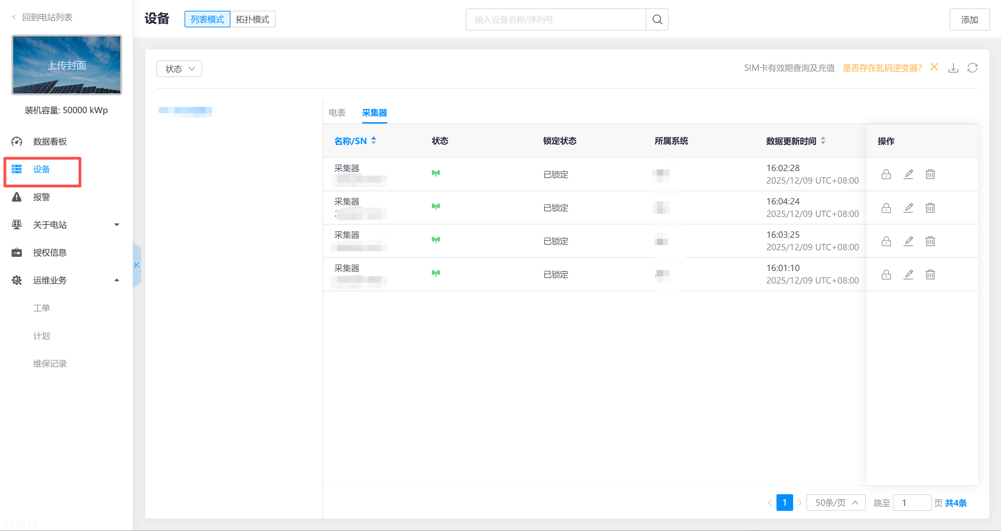Screen dimensions: 1001x531
Task: Dismiss the garbled inverter notice
Action: tap(934, 67)
